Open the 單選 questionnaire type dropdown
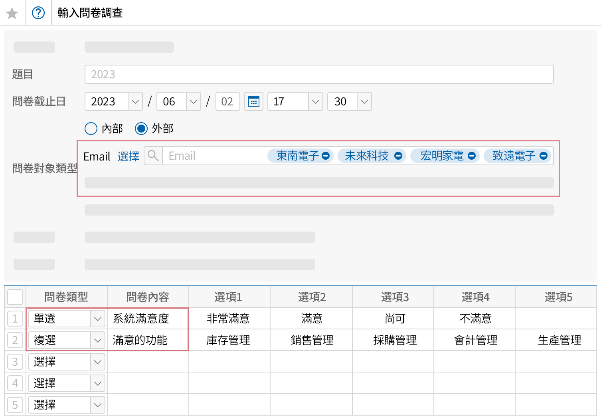601x420 pixels. click(97, 319)
